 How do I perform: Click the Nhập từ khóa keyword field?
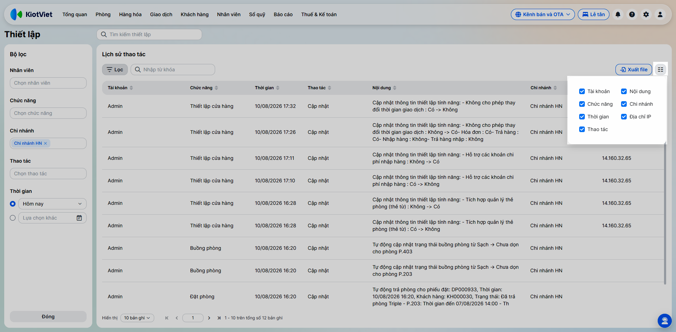pos(173,70)
